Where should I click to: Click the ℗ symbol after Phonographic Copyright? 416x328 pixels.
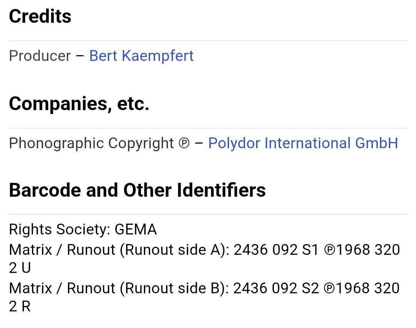(184, 144)
